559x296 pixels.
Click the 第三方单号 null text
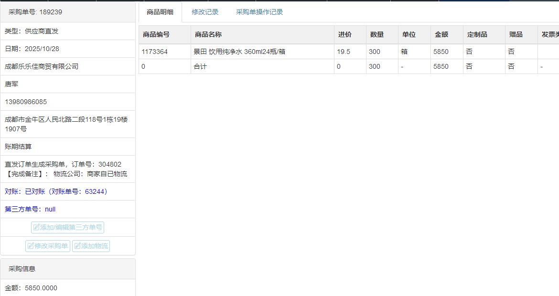31,209
